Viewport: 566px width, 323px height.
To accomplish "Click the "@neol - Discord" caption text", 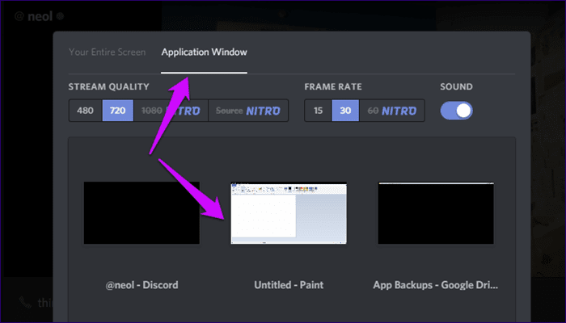I will pyautogui.click(x=141, y=285).
